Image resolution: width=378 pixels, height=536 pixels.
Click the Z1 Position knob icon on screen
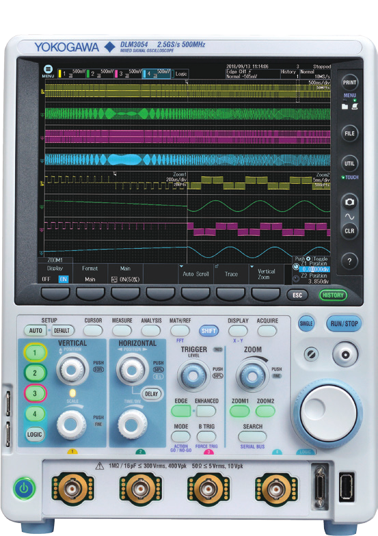pyautogui.click(x=296, y=266)
